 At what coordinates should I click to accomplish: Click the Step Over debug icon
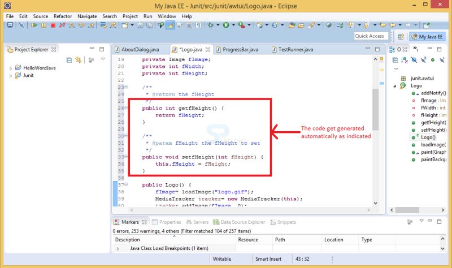pyautogui.click(x=81, y=25)
